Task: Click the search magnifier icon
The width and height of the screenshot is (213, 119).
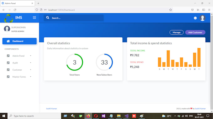Action: coord(48,18)
